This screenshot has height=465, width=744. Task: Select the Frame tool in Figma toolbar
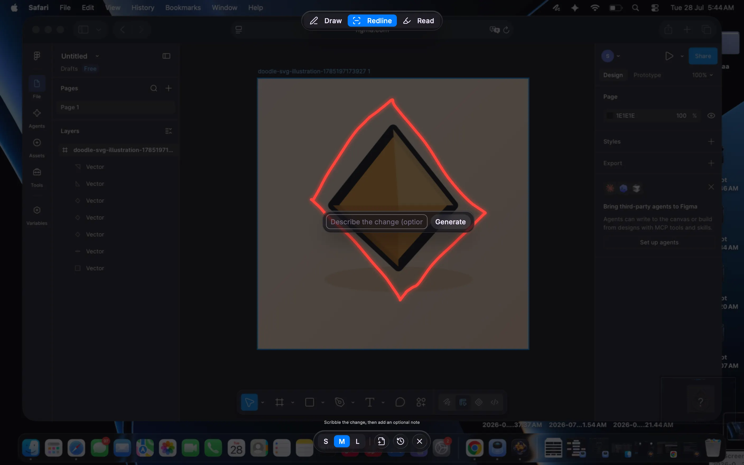point(280,402)
